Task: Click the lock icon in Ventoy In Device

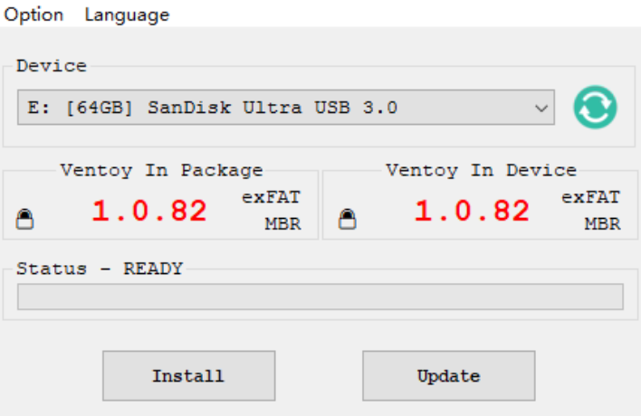Action: coord(347,219)
